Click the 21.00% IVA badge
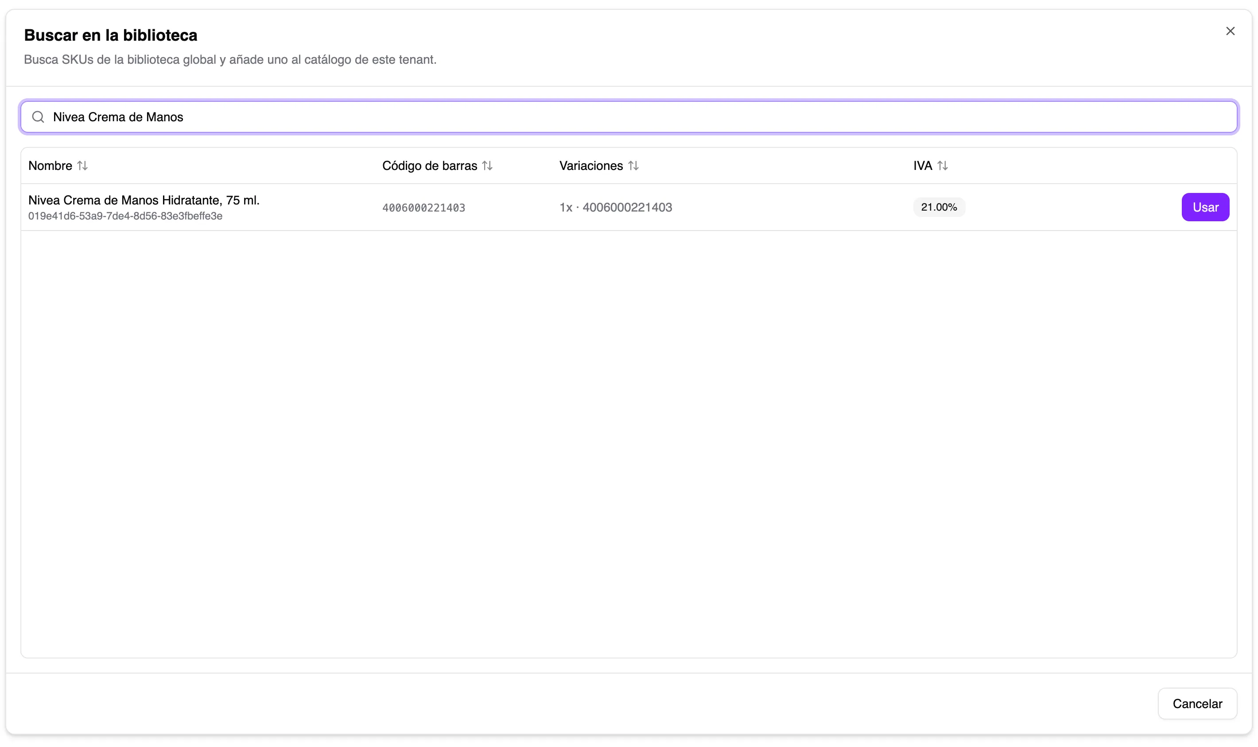The height and width of the screenshot is (747, 1258). (x=939, y=207)
